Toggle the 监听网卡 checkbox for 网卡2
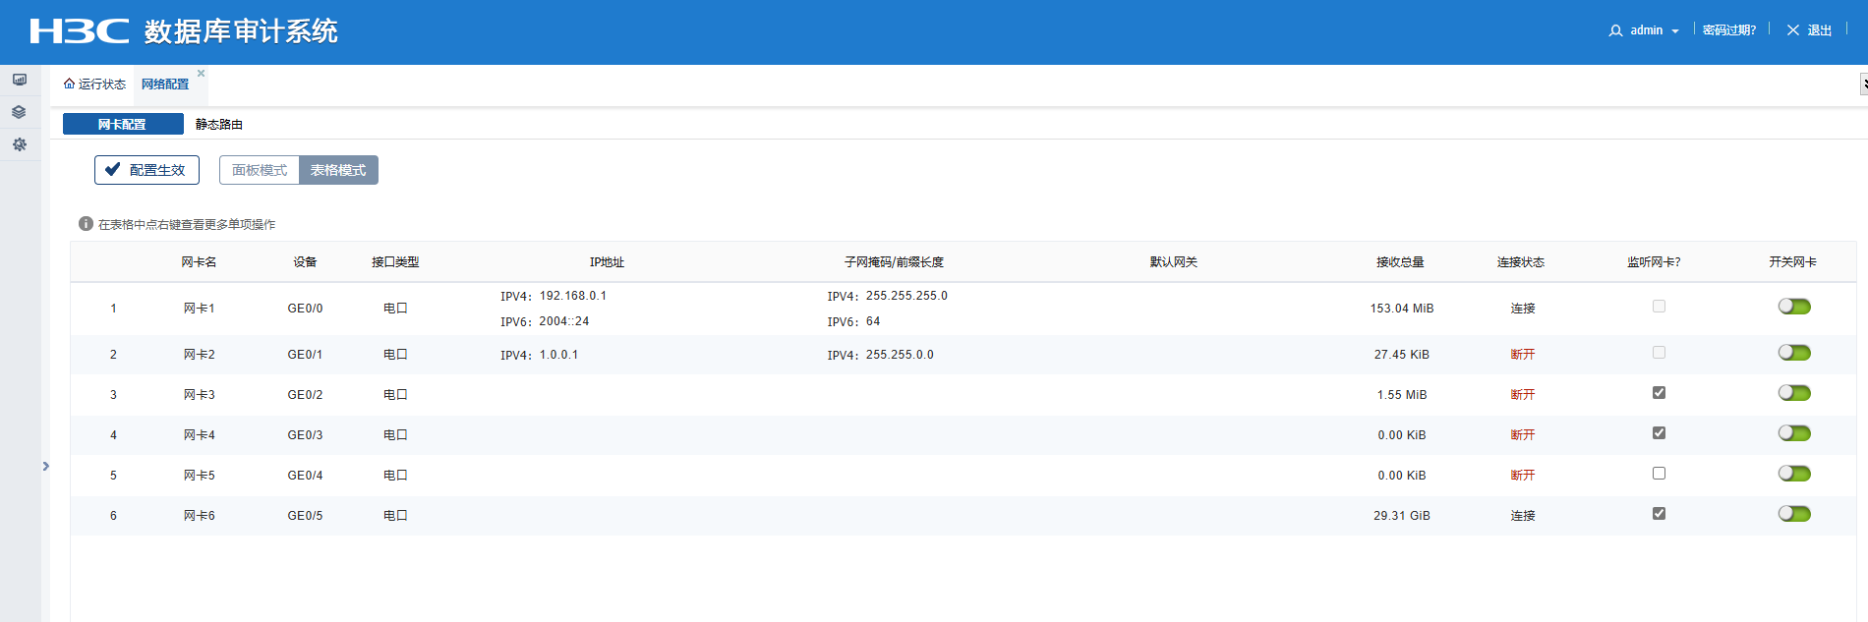1868x622 pixels. [1659, 353]
